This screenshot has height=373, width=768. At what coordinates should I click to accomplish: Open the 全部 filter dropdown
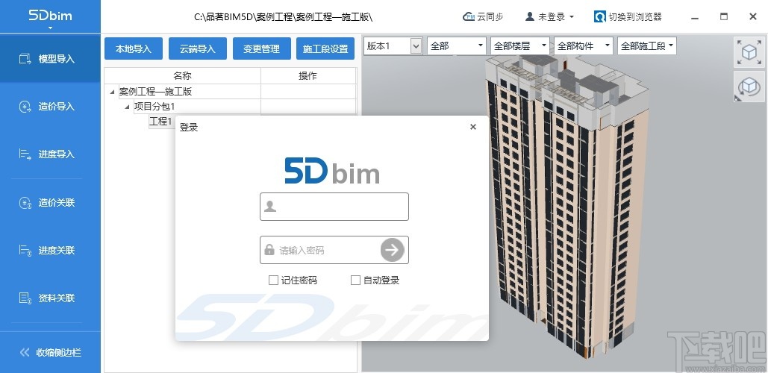[x=456, y=46]
